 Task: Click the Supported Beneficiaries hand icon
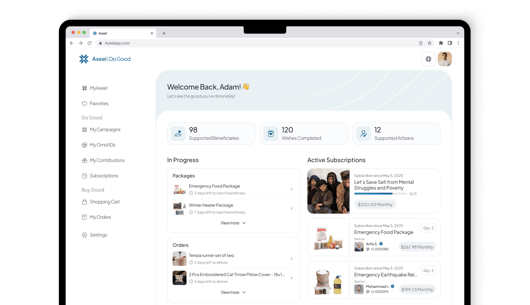point(178,134)
